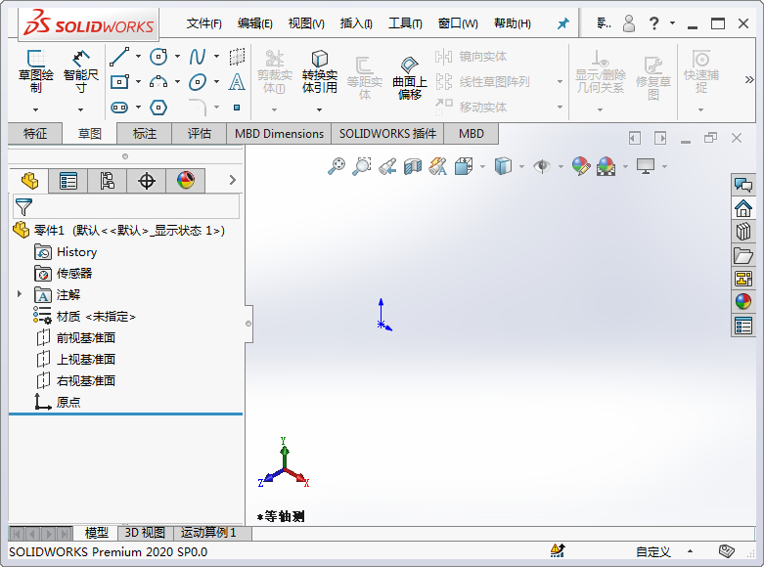Screen dimensions: 764x567
Task: Click the sketch Text (A) tool
Action: coord(237,82)
